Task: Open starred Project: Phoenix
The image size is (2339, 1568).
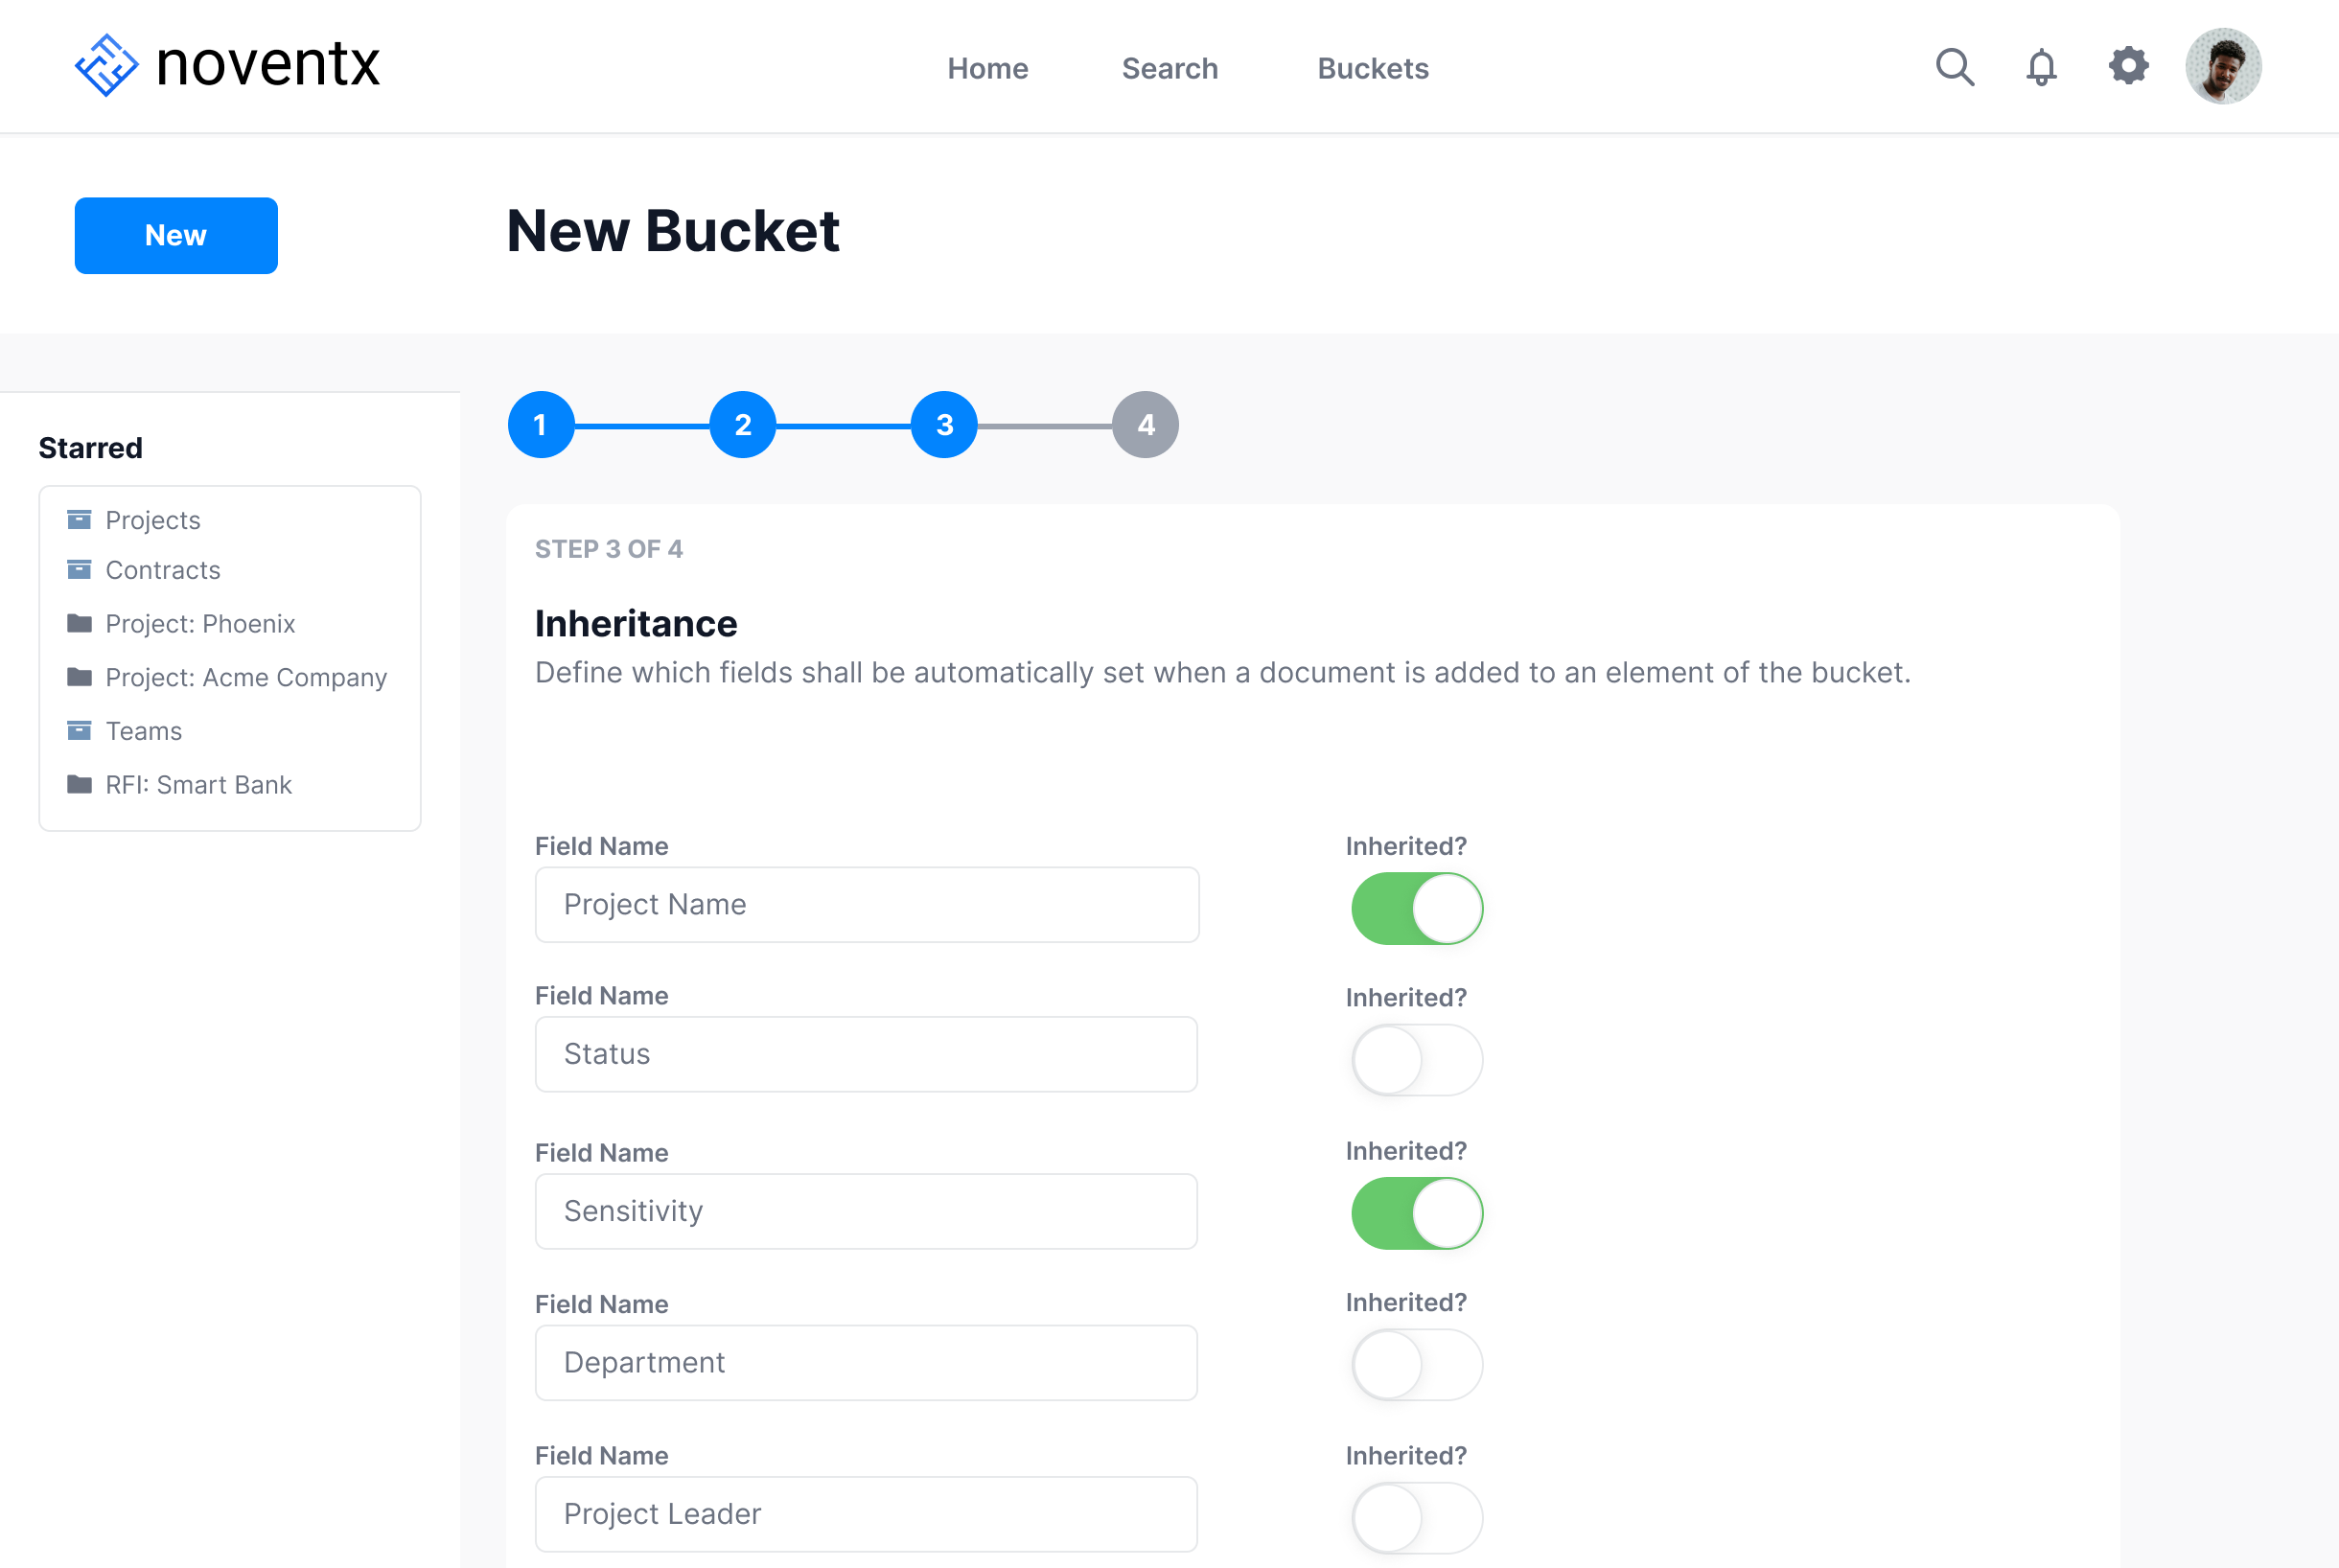Action: pos(200,624)
